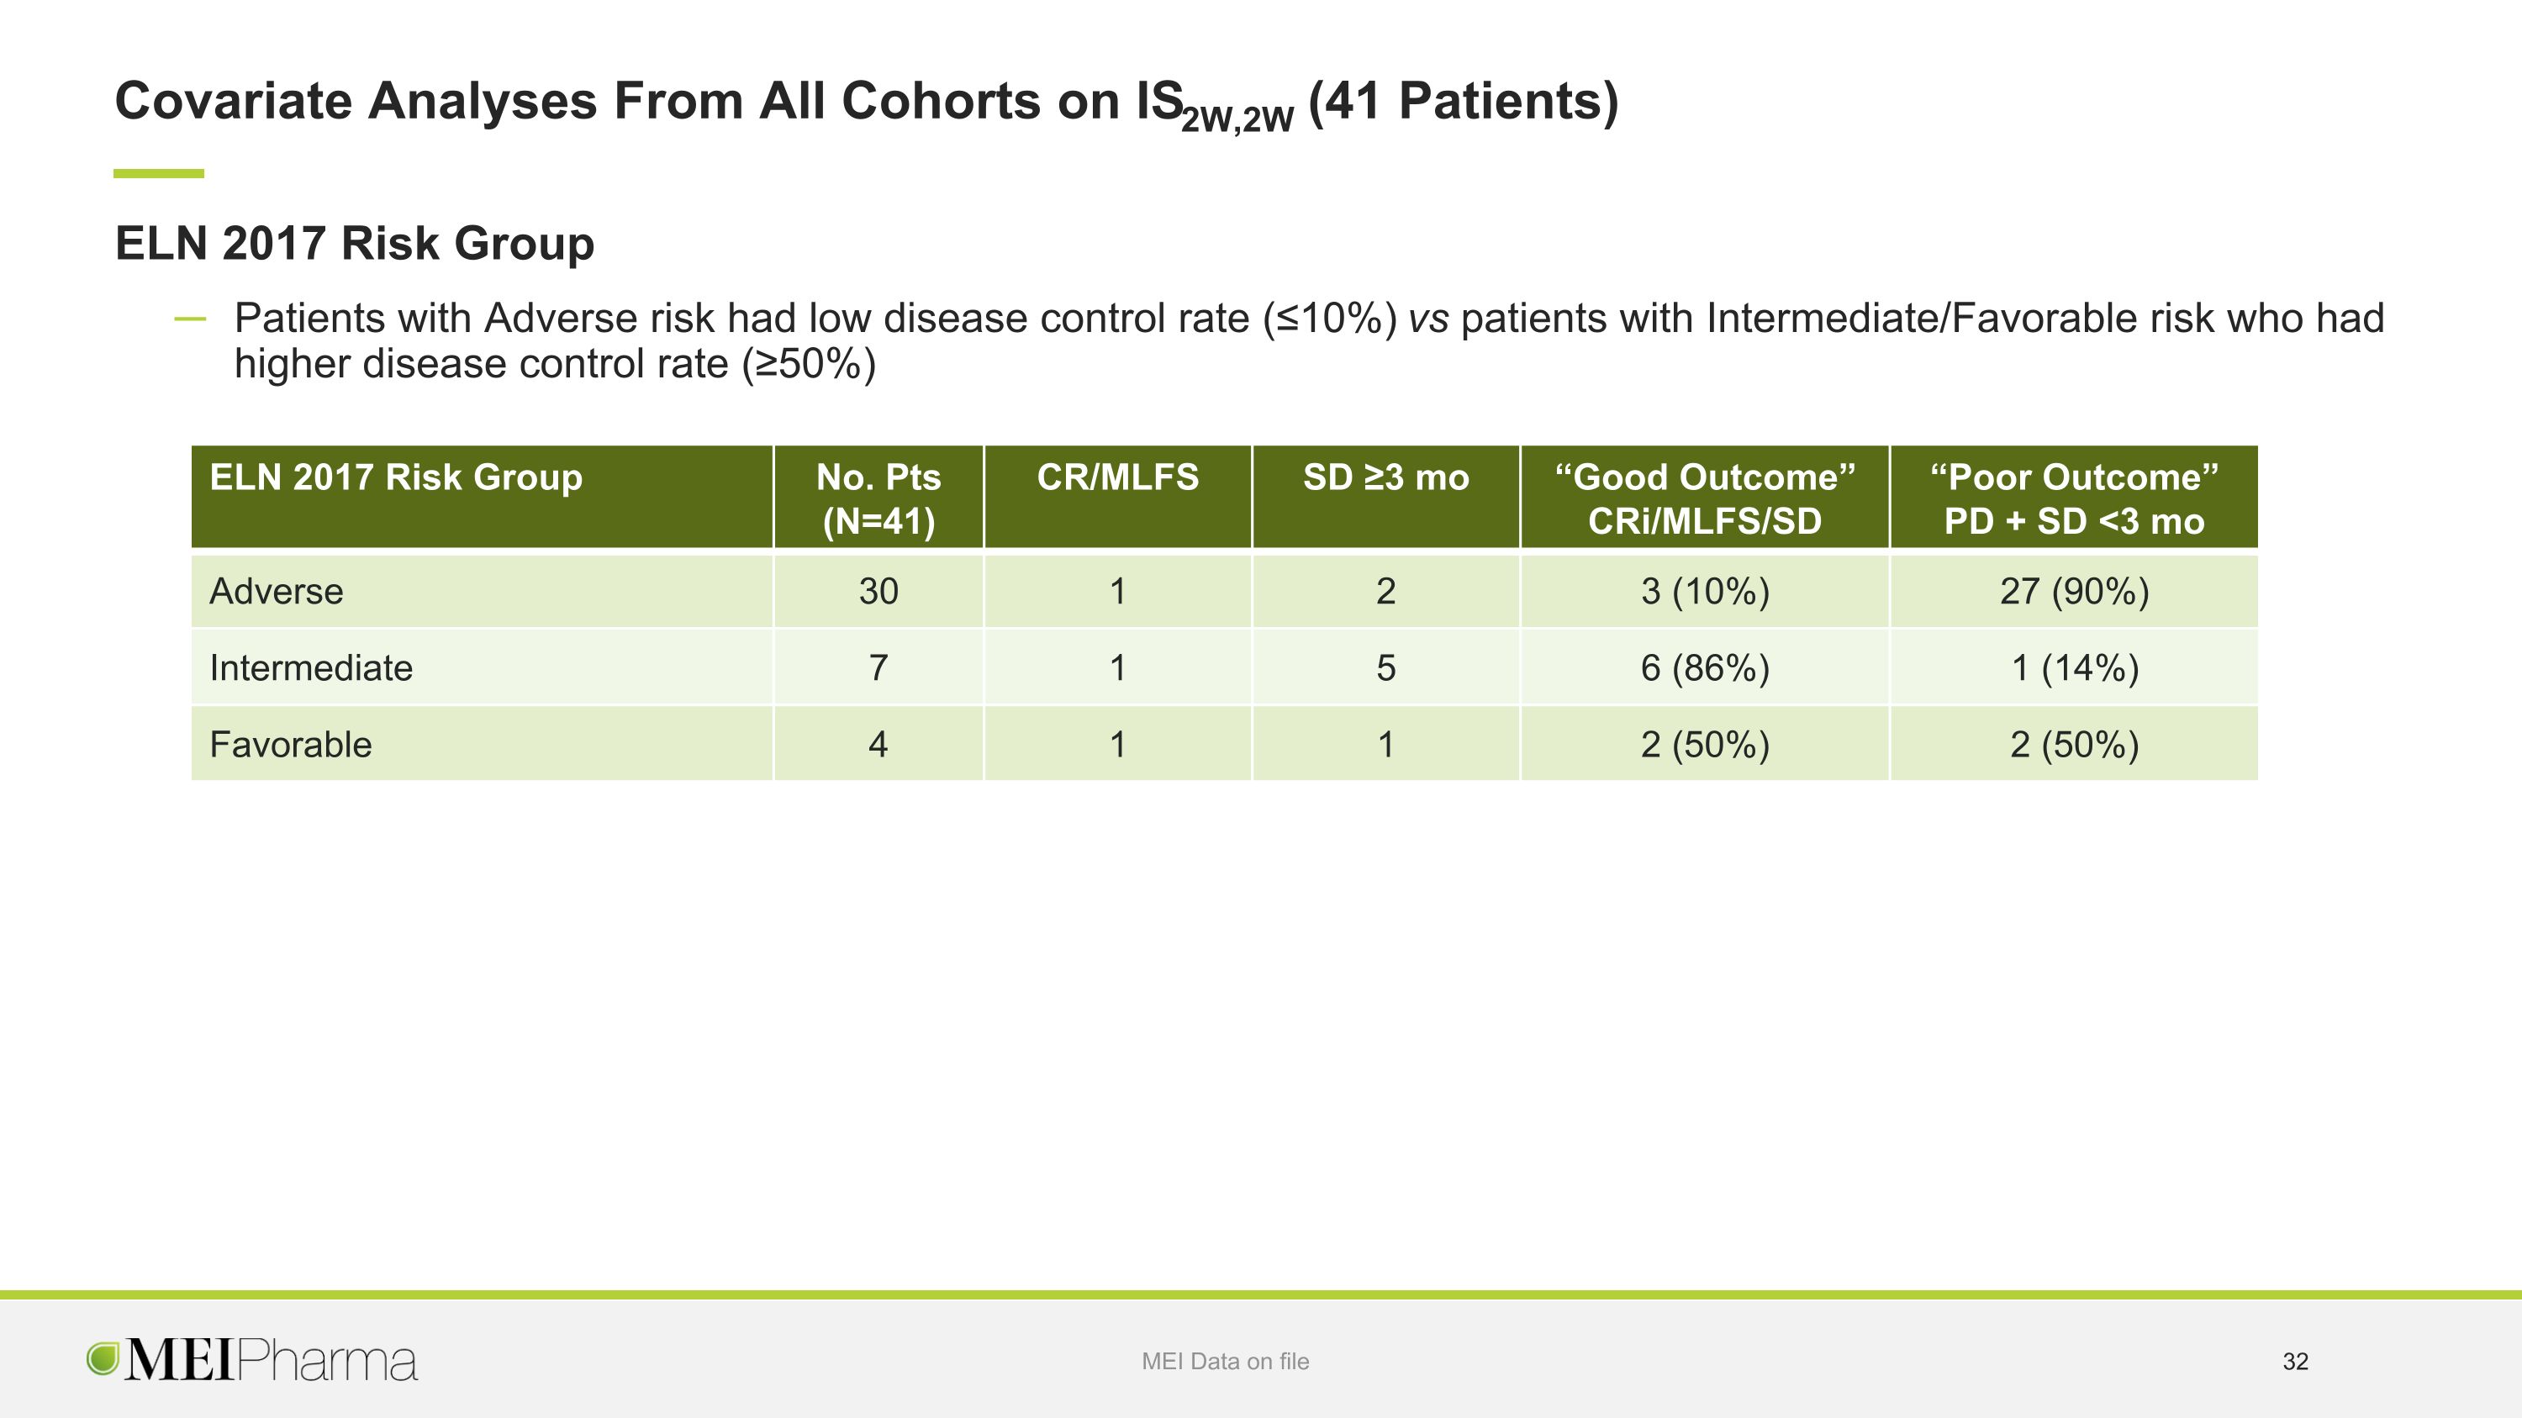Image resolution: width=2522 pixels, height=1418 pixels.
Task: Click the 'No. Pts (N=41)' column header
Action: coord(878,497)
